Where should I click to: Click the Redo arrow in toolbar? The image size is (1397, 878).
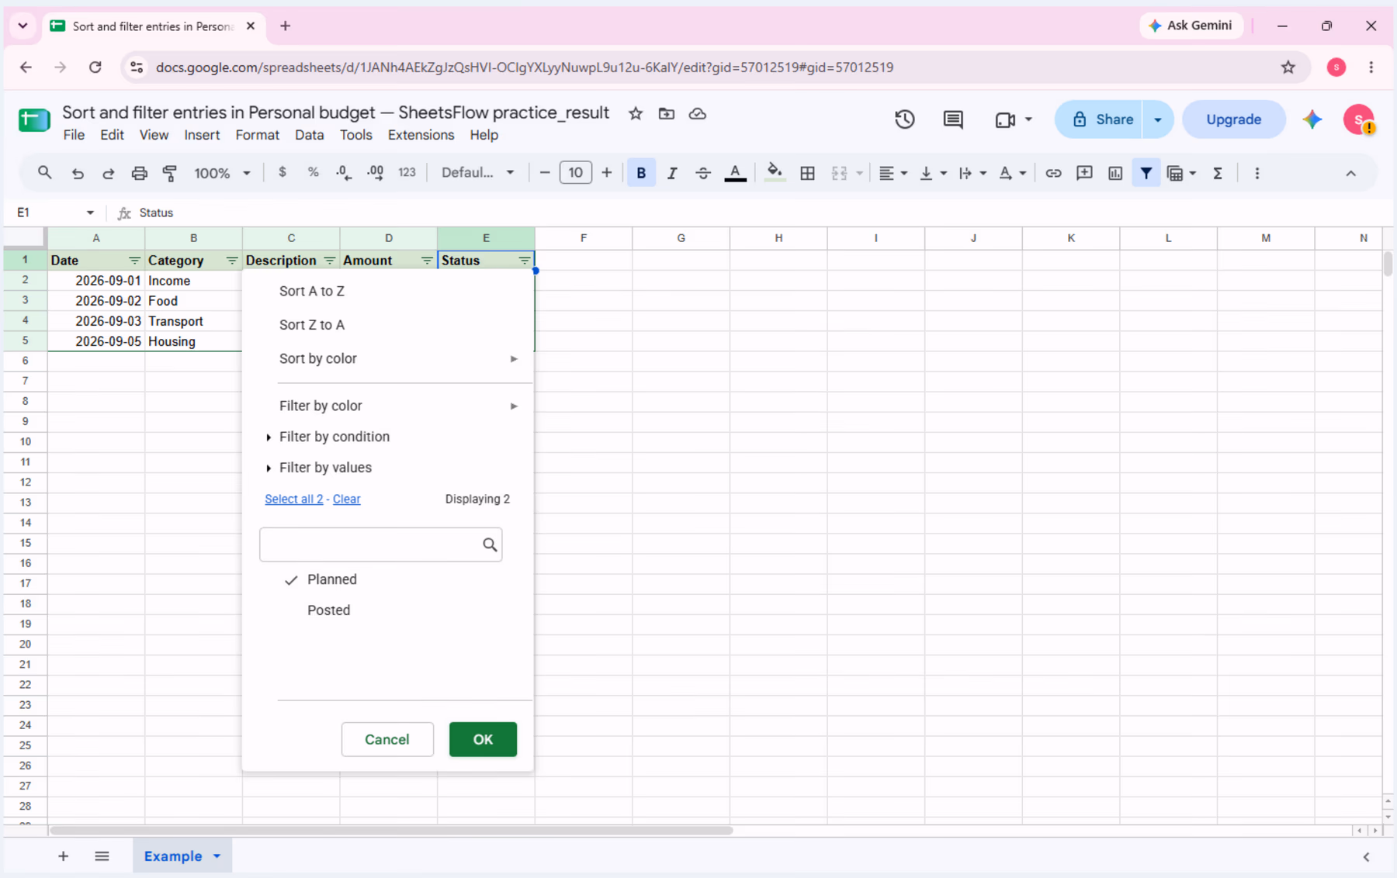109,173
